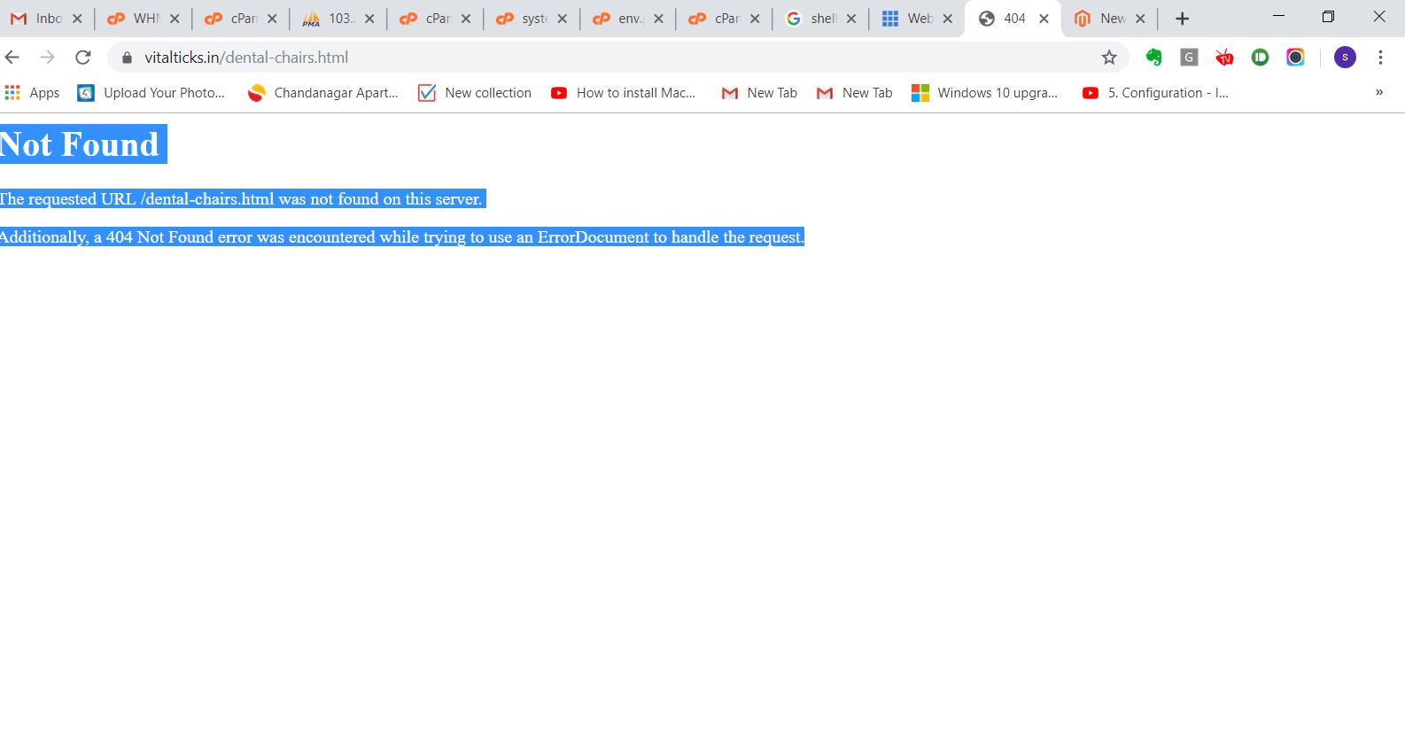Screen dimensions: 1405x751
Task: Open a new tab with plus button
Action: point(1182,19)
